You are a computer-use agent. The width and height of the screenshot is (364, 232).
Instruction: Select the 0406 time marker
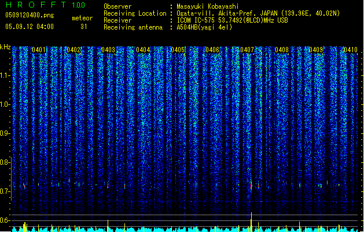click(212, 50)
